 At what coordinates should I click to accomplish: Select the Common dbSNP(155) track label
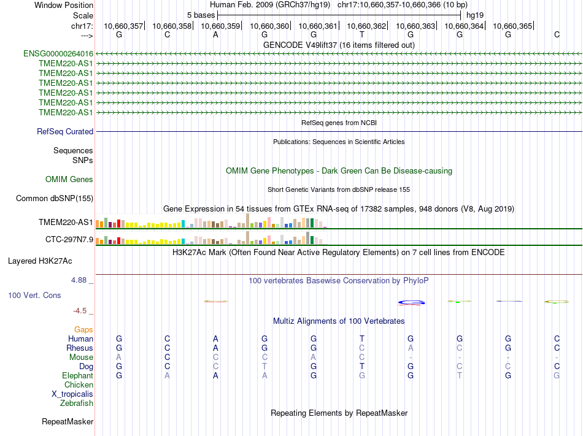[55, 198]
